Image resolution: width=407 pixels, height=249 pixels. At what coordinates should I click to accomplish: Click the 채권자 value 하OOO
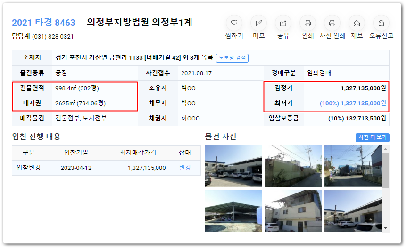coord(190,119)
